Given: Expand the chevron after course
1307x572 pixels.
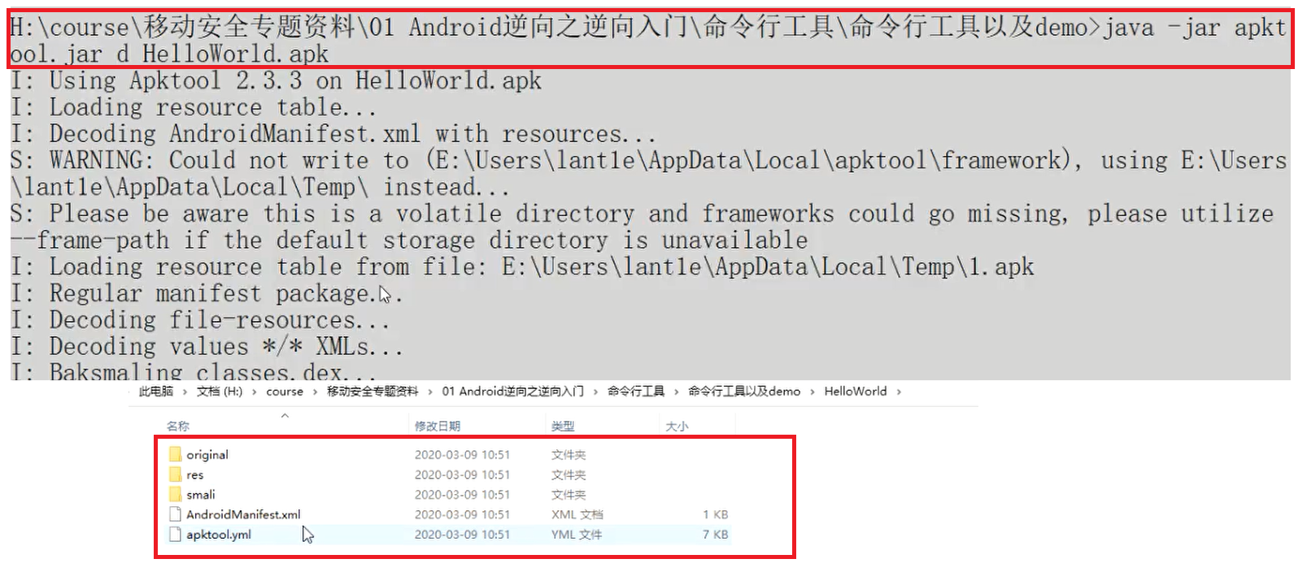Looking at the screenshot, I should tap(315, 392).
